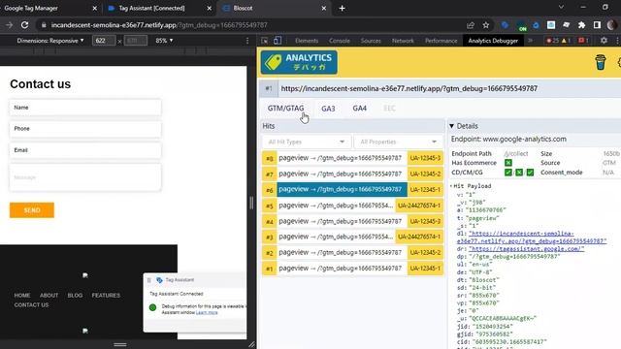
Task: Select hit #4 pageview row
Action: pos(352,221)
